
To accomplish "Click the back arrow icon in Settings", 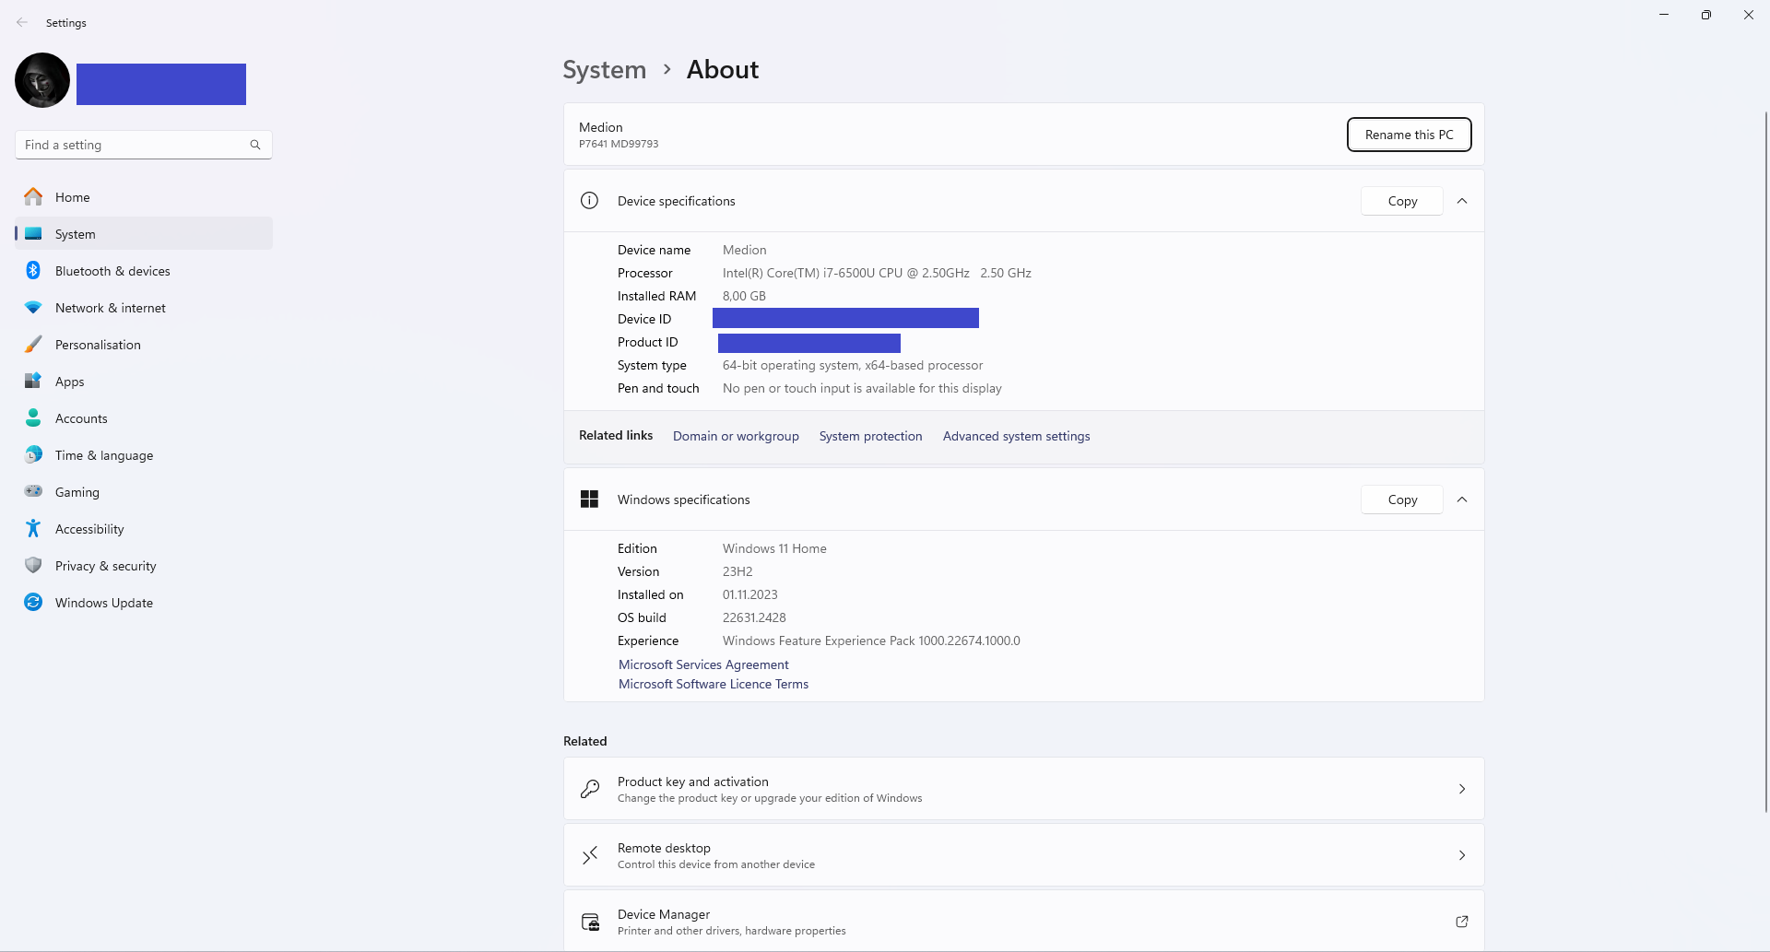I will point(22,22).
